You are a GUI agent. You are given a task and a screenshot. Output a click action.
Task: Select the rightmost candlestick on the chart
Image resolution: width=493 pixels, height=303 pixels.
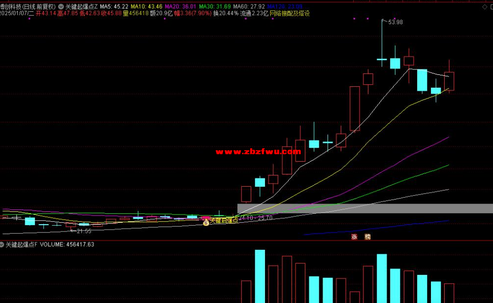click(449, 77)
